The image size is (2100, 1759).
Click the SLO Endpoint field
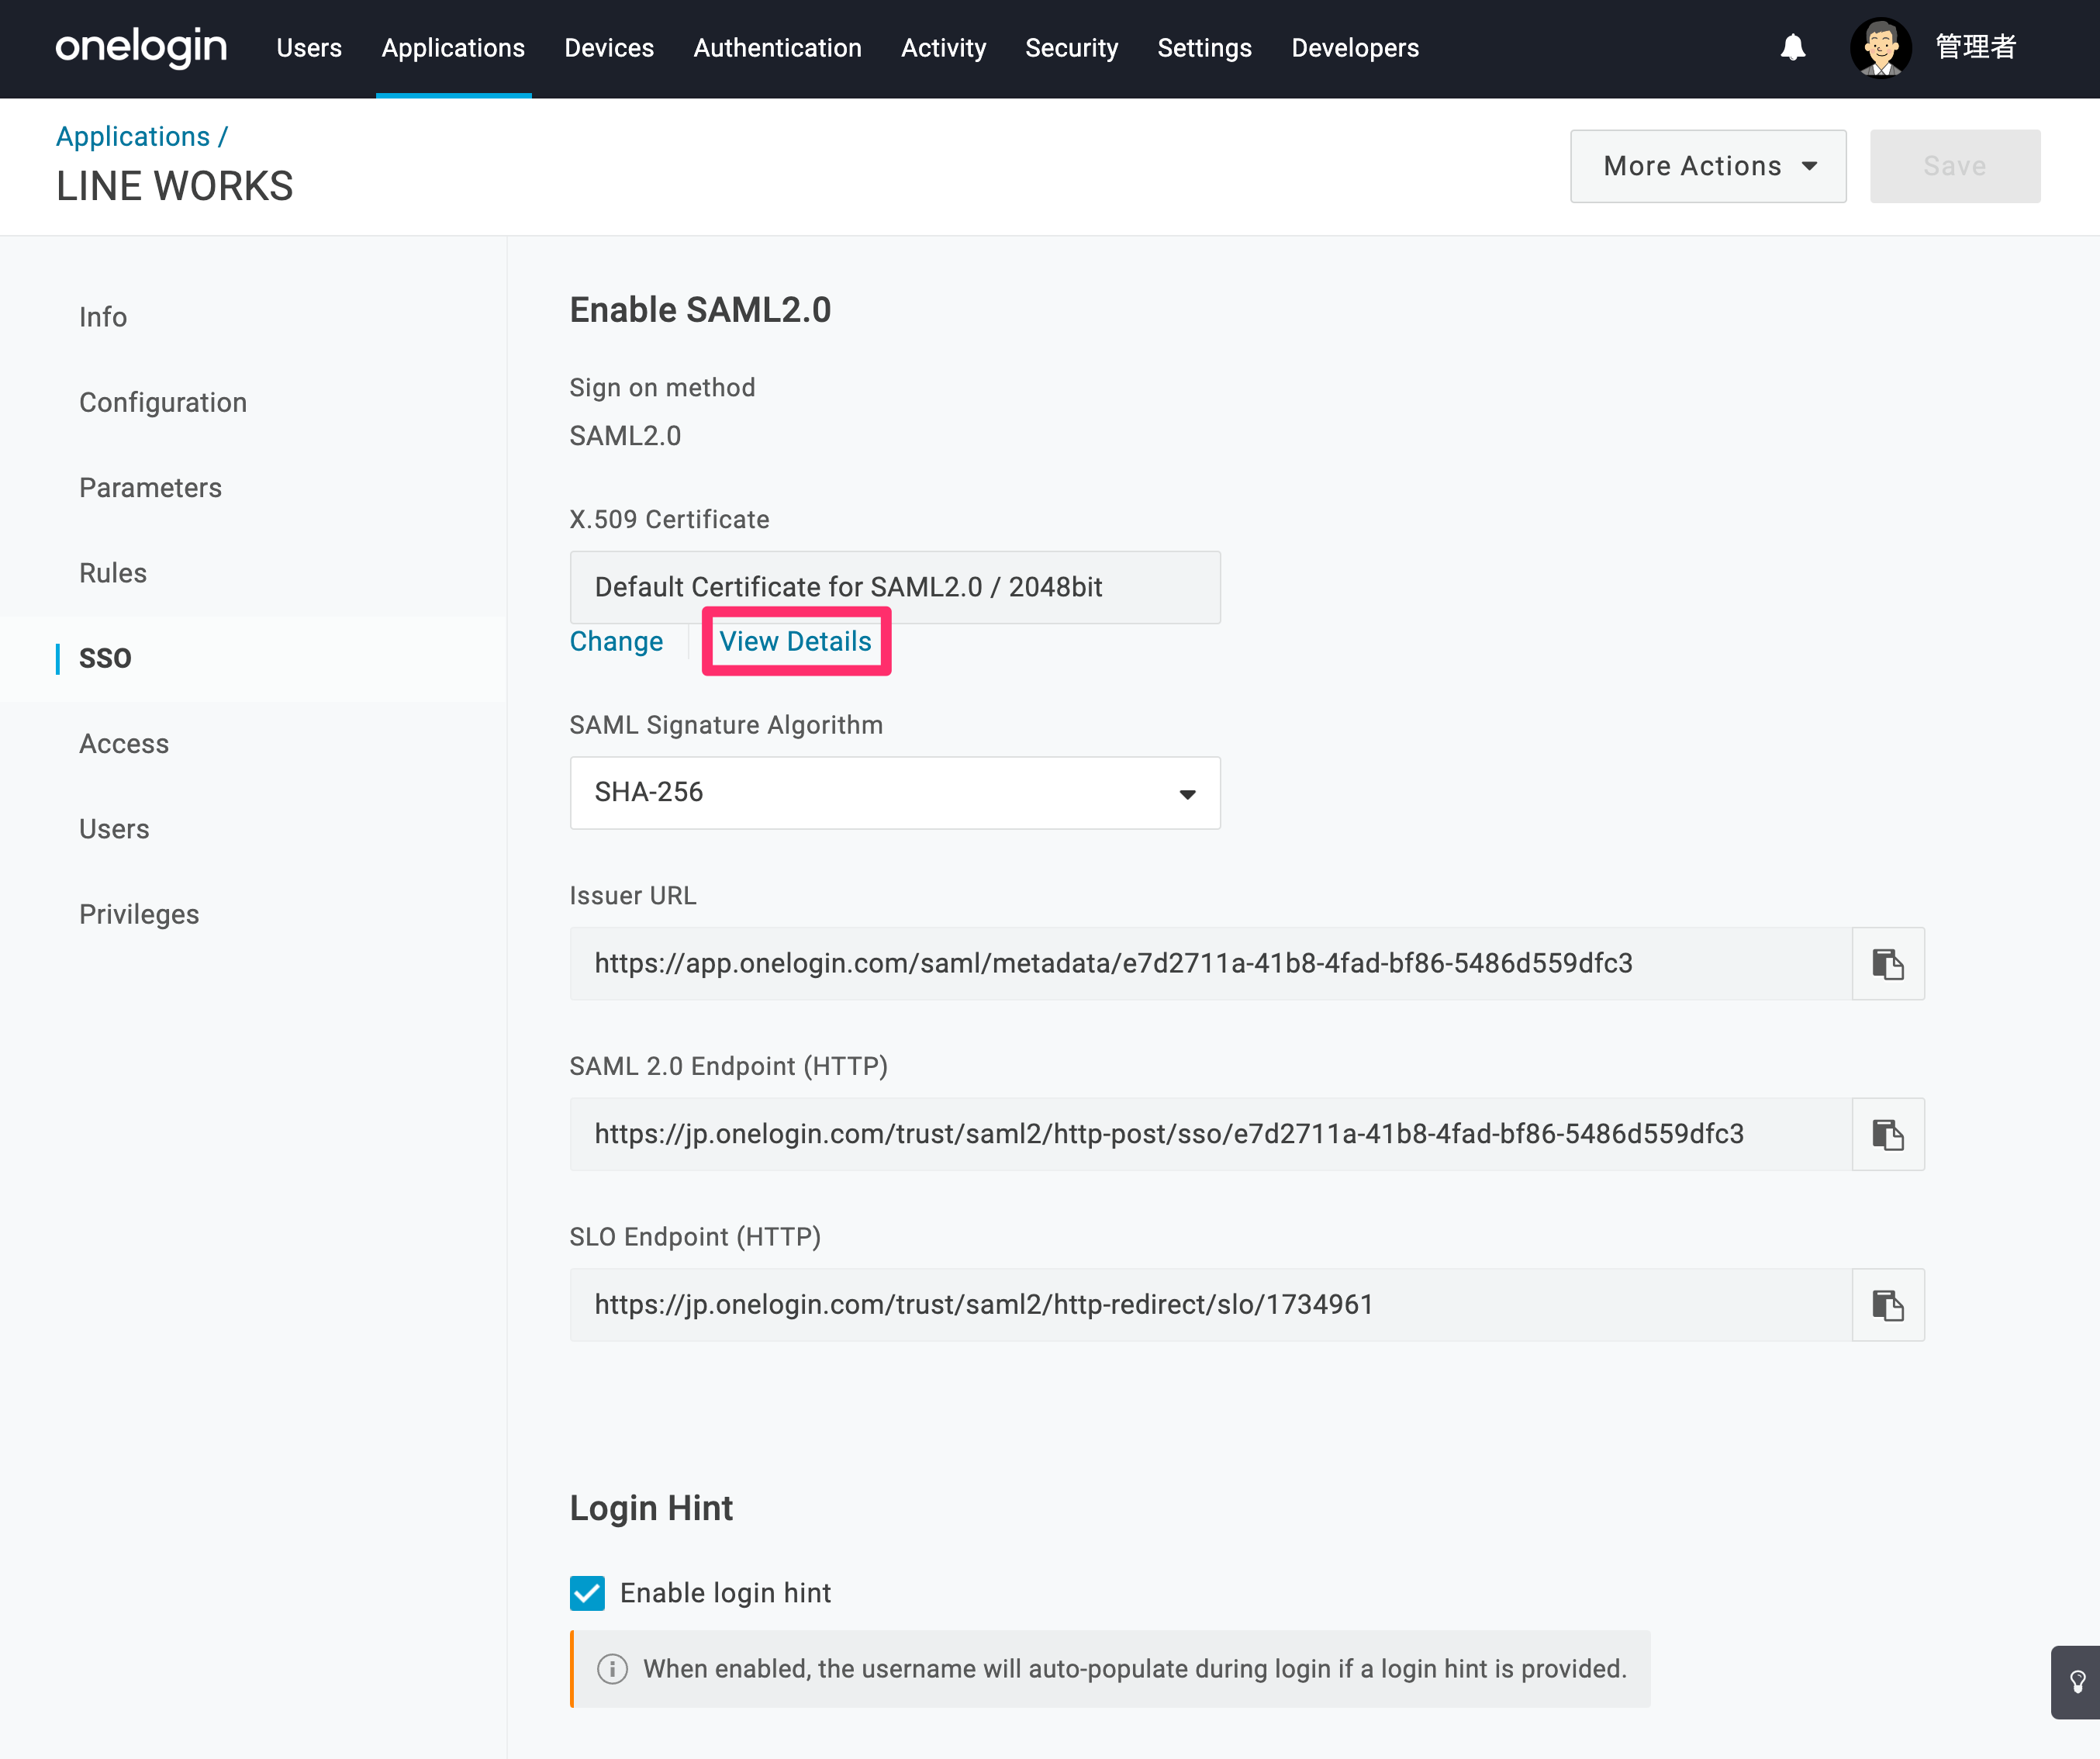click(1210, 1305)
